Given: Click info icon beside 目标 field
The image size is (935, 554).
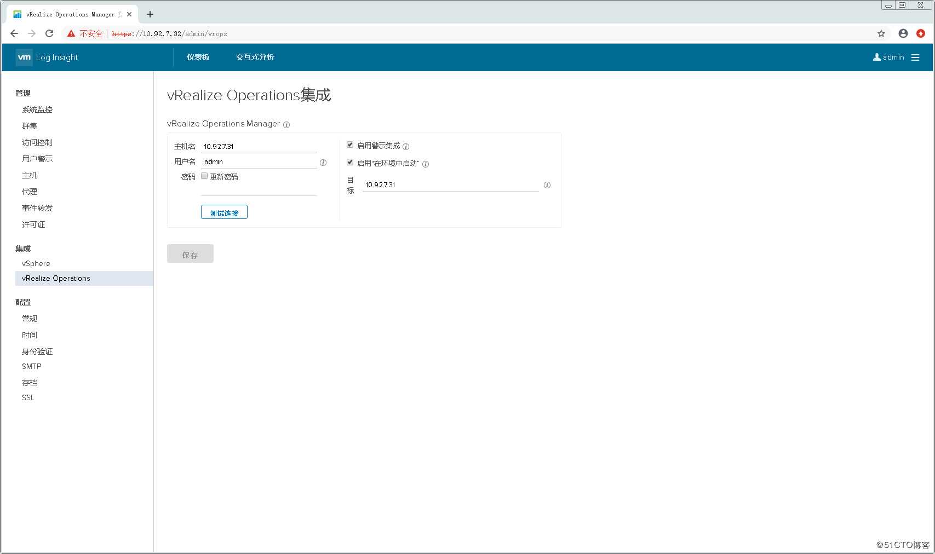Looking at the screenshot, I should coord(547,185).
